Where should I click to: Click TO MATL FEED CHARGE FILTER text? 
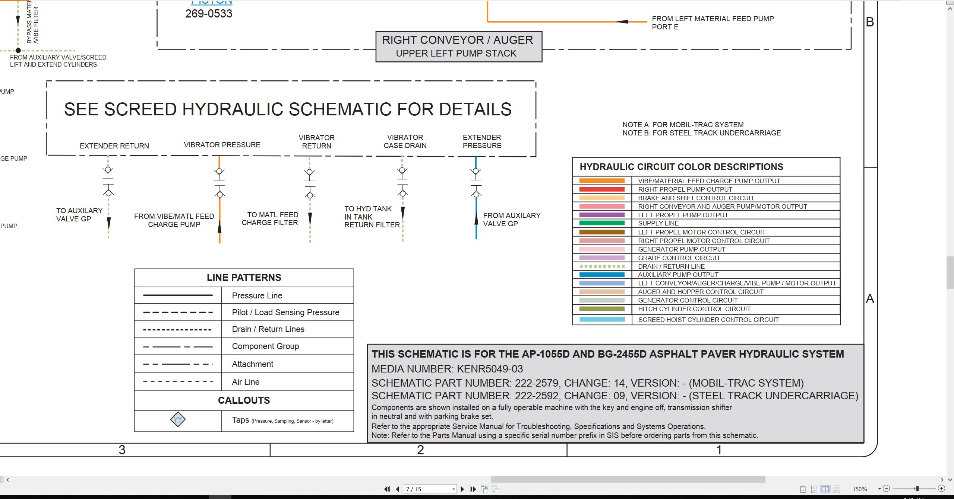click(270, 219)
